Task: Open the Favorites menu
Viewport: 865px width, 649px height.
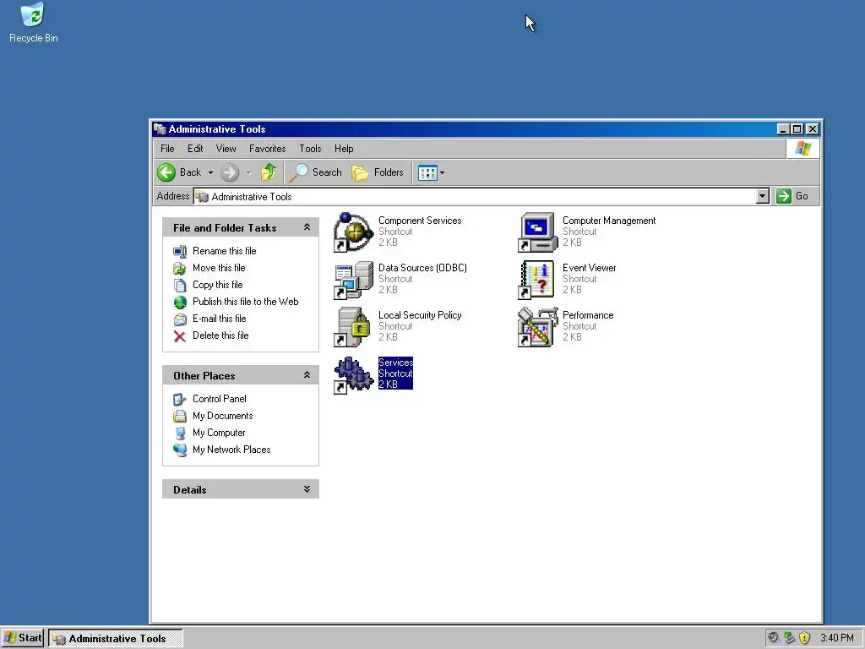Action: point(267,149)
